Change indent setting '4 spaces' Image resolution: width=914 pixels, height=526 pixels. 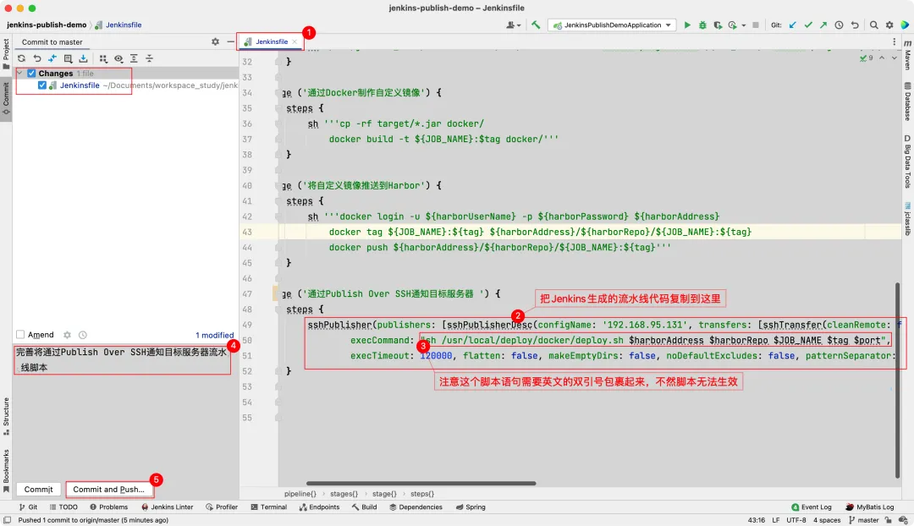tap(827, 520)
